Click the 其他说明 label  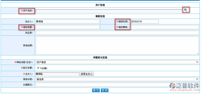(x=28, y=45)
